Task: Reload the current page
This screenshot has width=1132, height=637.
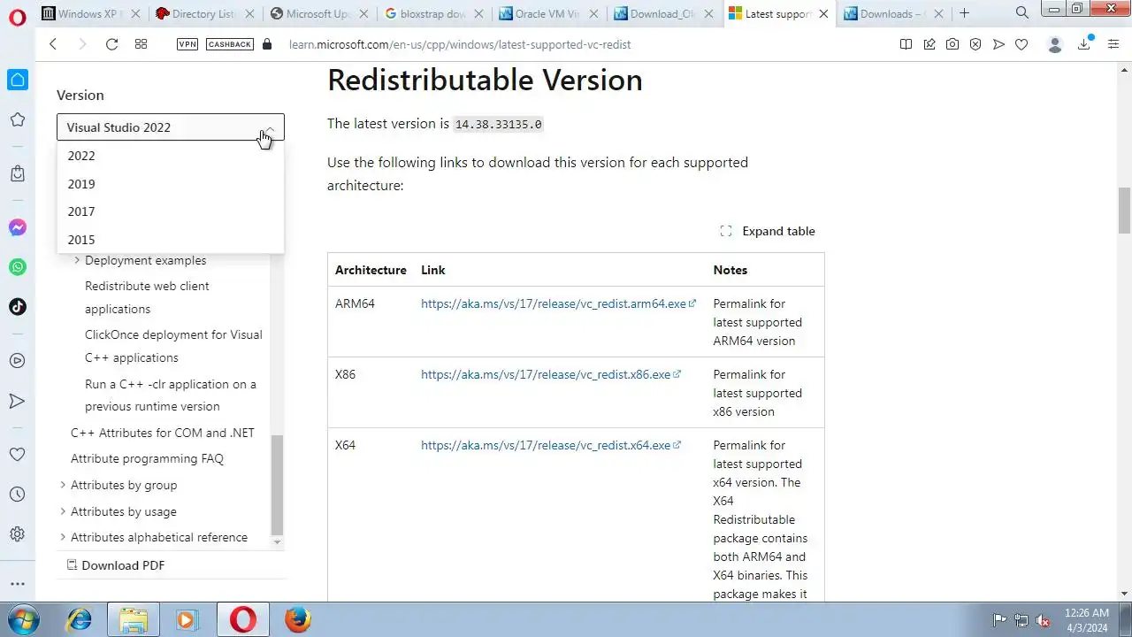Action: [x=111, y=44]
